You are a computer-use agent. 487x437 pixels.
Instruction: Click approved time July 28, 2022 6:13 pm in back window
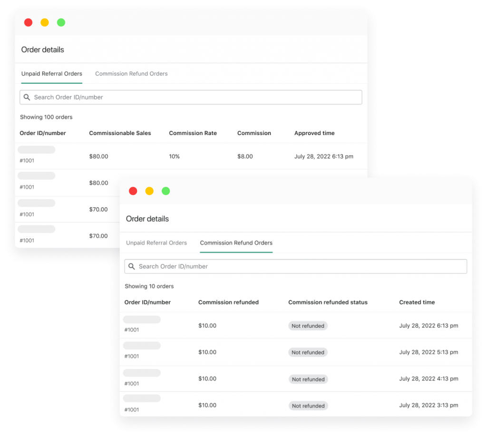pos(323,156)
